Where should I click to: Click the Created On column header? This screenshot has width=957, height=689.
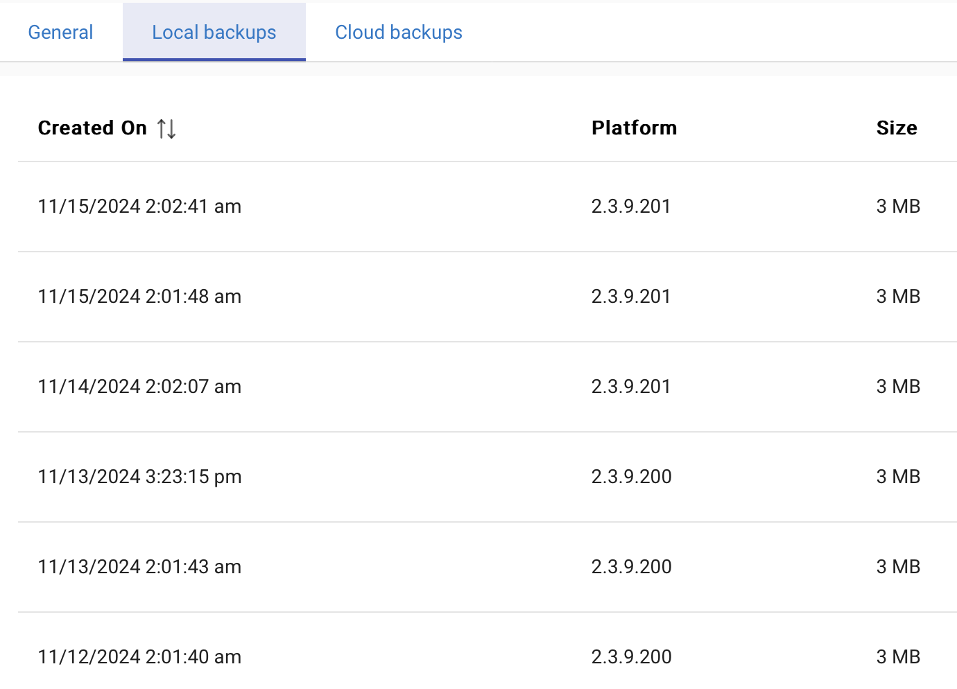(x=92, y=128)
